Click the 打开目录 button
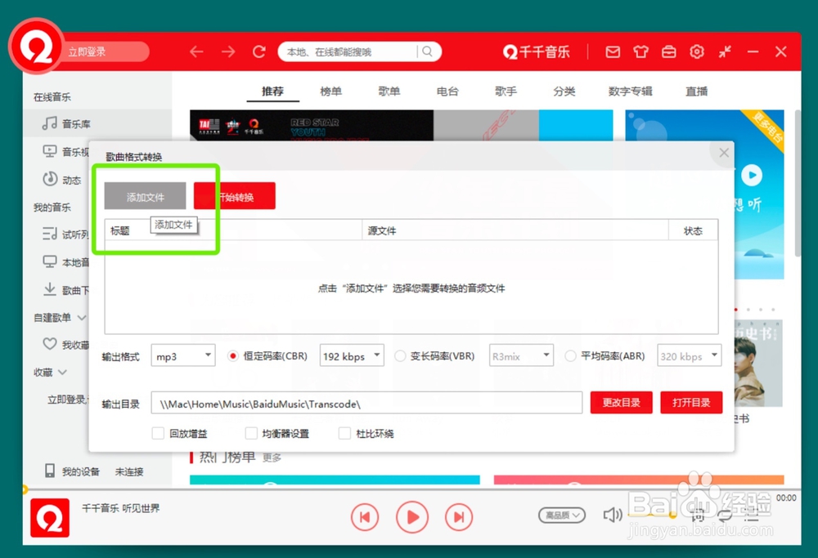The width and height of the screenshot is (818, 558). [x=691, y=402]
